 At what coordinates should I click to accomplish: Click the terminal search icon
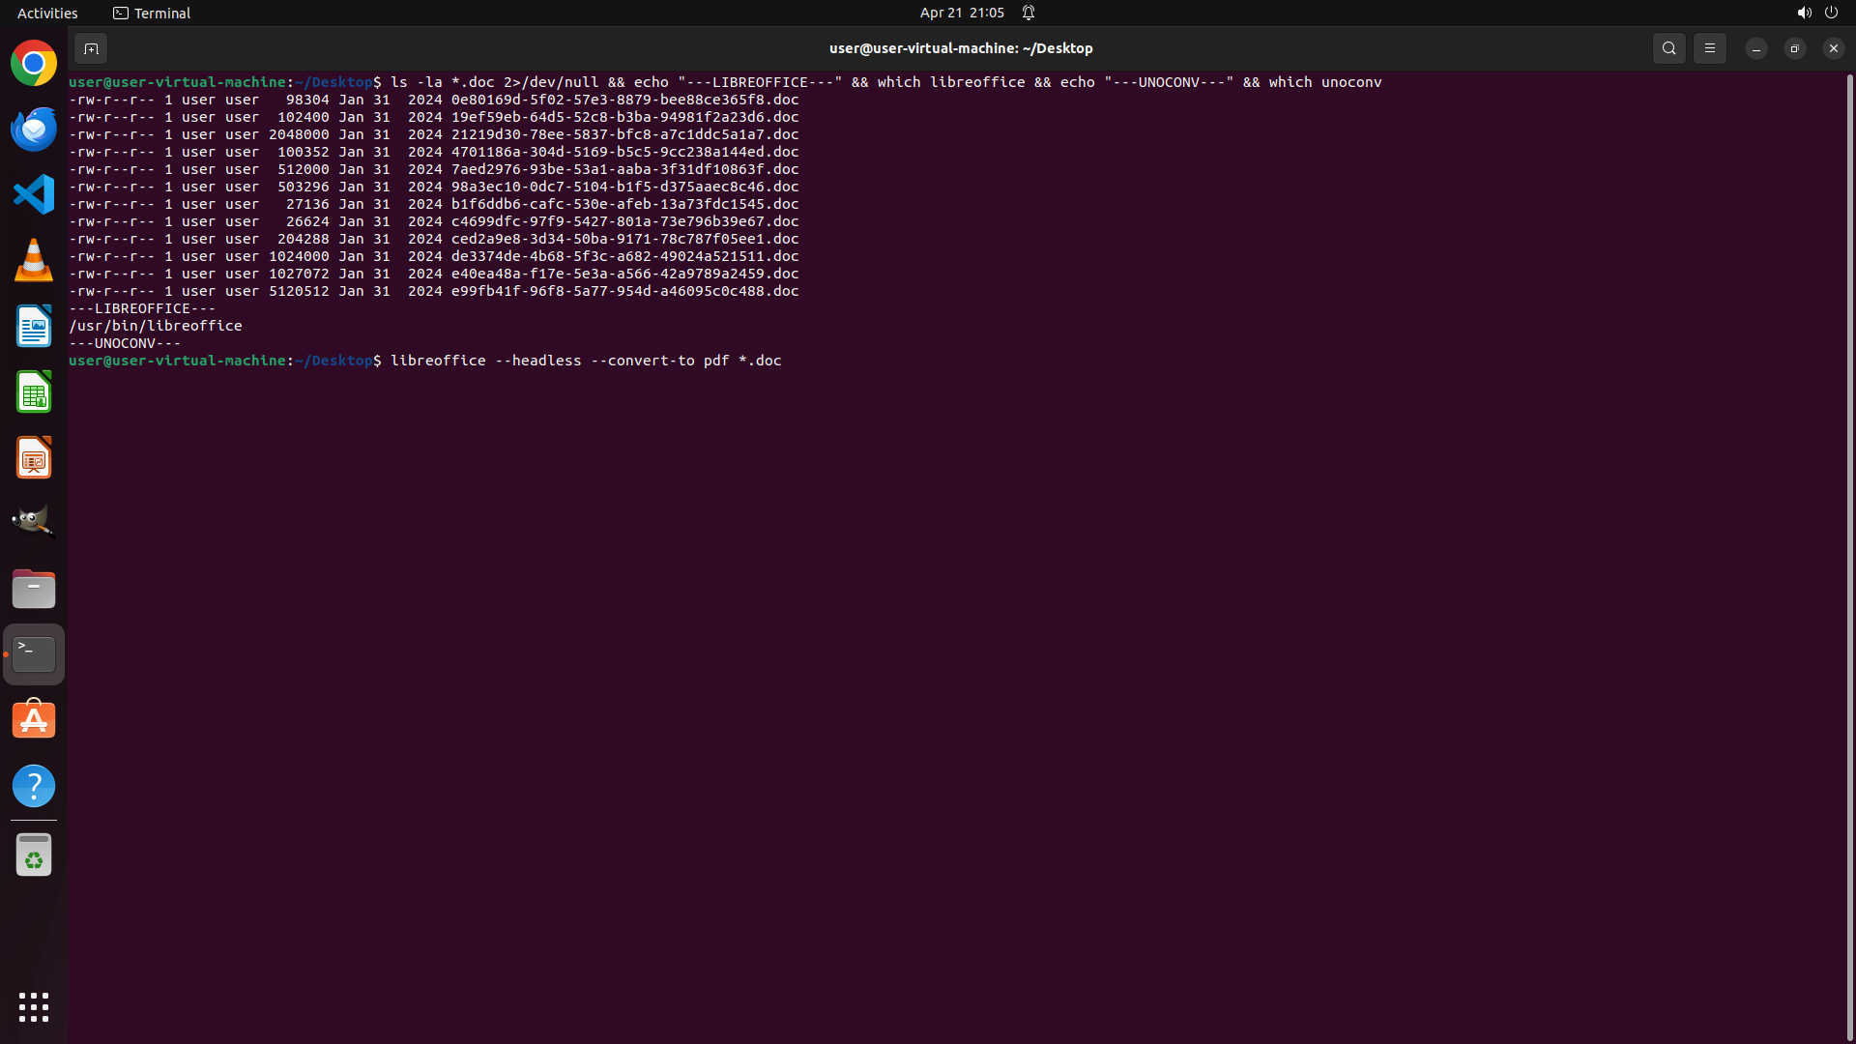(x=1668, y=48)
